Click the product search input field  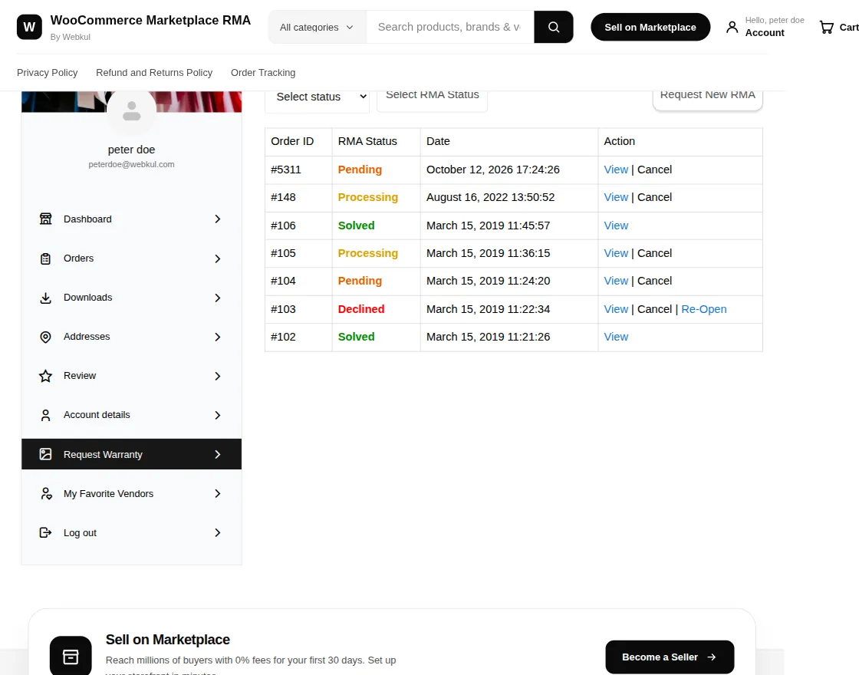click(449, 27)
